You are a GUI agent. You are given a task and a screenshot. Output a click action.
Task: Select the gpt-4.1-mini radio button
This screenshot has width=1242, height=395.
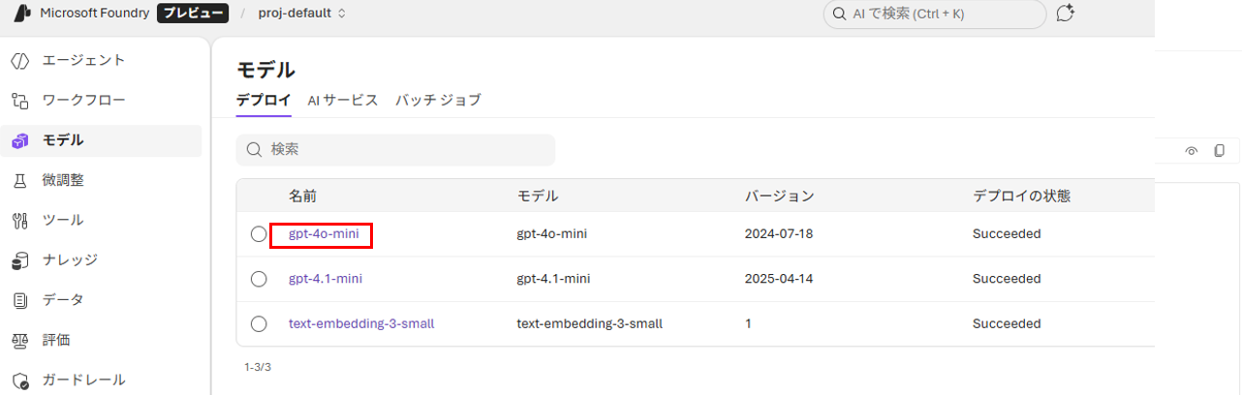(259, 279)
